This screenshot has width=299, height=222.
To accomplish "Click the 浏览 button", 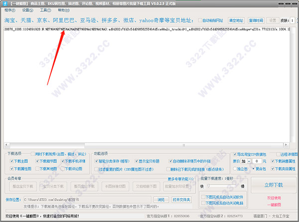I will tap(161, 200).
